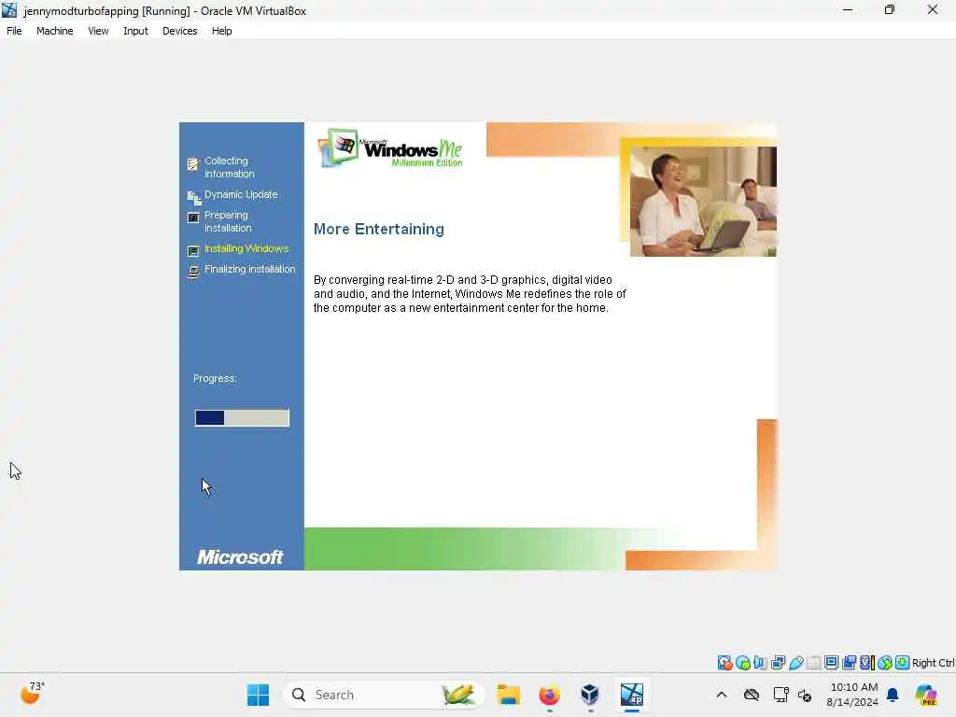Click the muted volume tray icon
Image resolution: width=956 pixels, height=717 pixels.
805,695
